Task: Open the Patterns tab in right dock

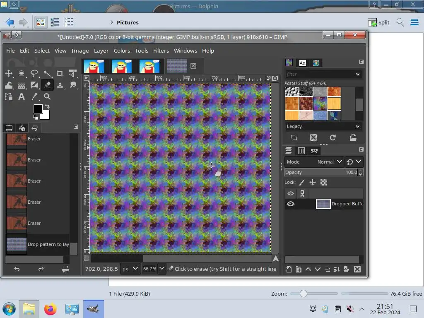Action: point(289,63)
